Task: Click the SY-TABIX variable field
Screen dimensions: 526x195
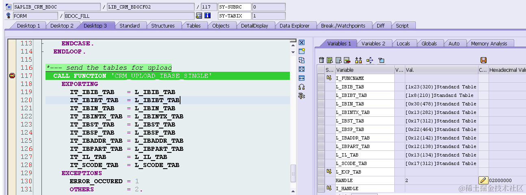Action: coord(234,16)
